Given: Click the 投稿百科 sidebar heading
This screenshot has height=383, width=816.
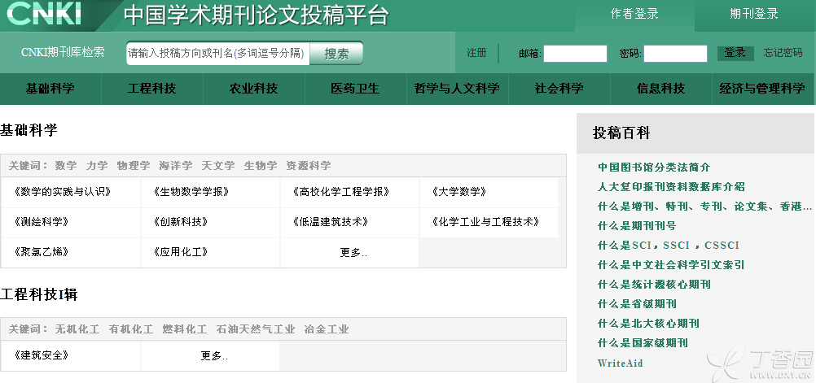Looking at the screenshot, I should 622,133.
